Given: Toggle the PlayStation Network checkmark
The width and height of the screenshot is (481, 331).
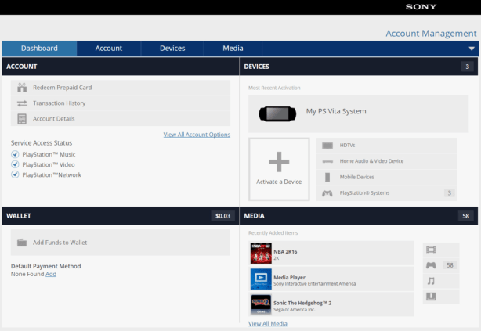Looking at the screenshot, I should [15, 174].
